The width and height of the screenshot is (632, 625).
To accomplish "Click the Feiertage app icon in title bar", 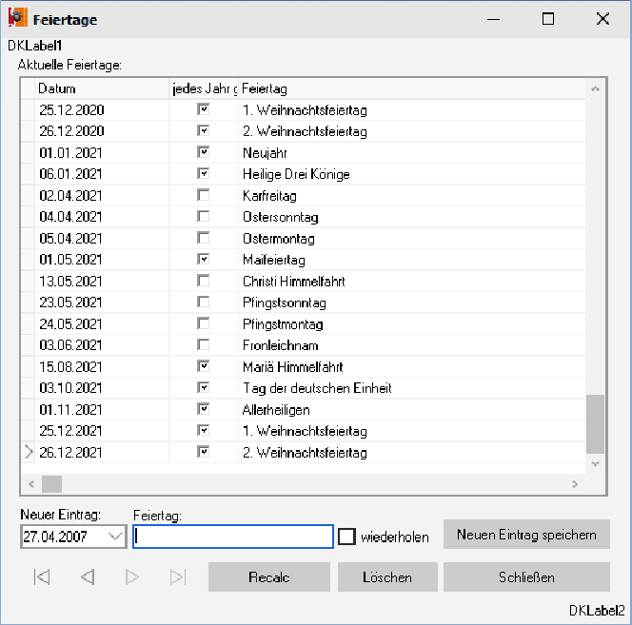I will 18,18.
